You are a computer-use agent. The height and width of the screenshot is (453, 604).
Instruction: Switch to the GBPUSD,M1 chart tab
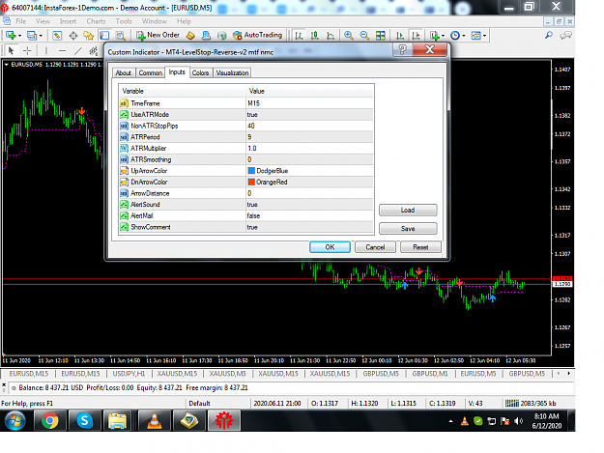pos(430,374)
